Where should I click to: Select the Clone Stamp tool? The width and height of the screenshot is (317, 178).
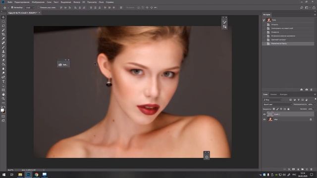point(3,51)
